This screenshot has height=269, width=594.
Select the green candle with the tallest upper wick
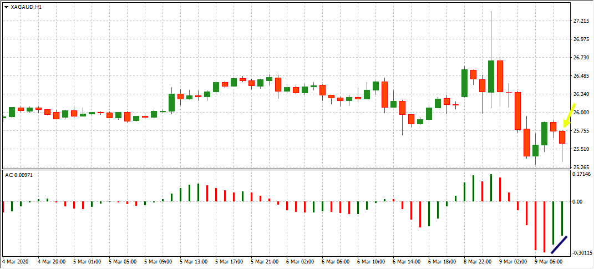click(491, 76)
